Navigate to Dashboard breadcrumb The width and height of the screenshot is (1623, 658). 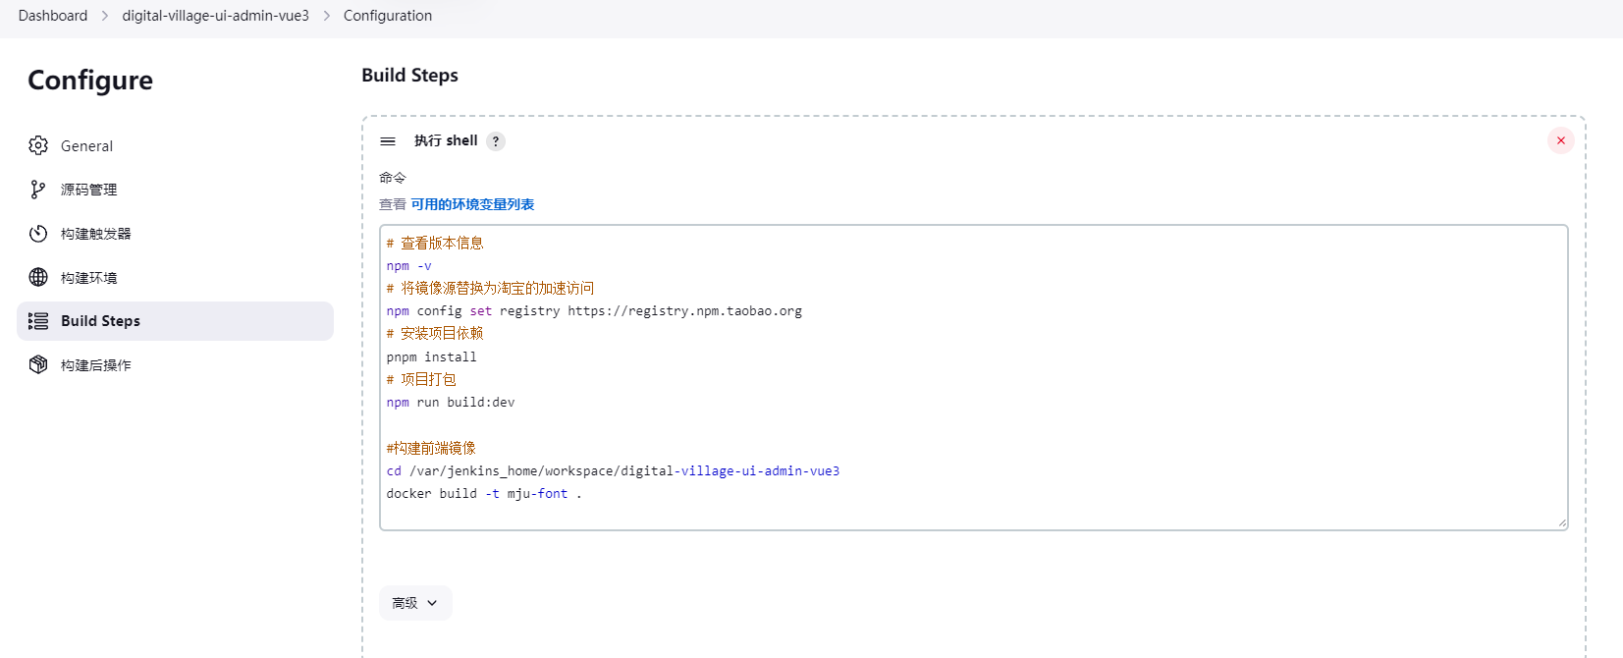click(x=53, y=16)
